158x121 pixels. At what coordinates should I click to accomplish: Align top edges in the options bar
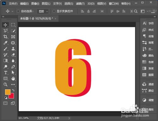click(112, 11)
